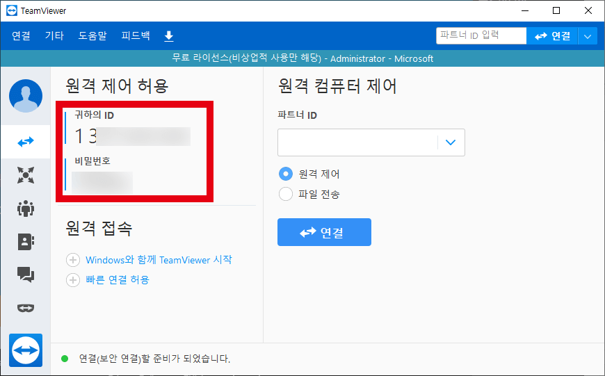Open the '도움말' menu
605x376 pixels.
click(x=92, y=36)
